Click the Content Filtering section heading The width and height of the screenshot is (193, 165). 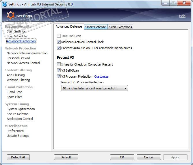pos(18,70)
